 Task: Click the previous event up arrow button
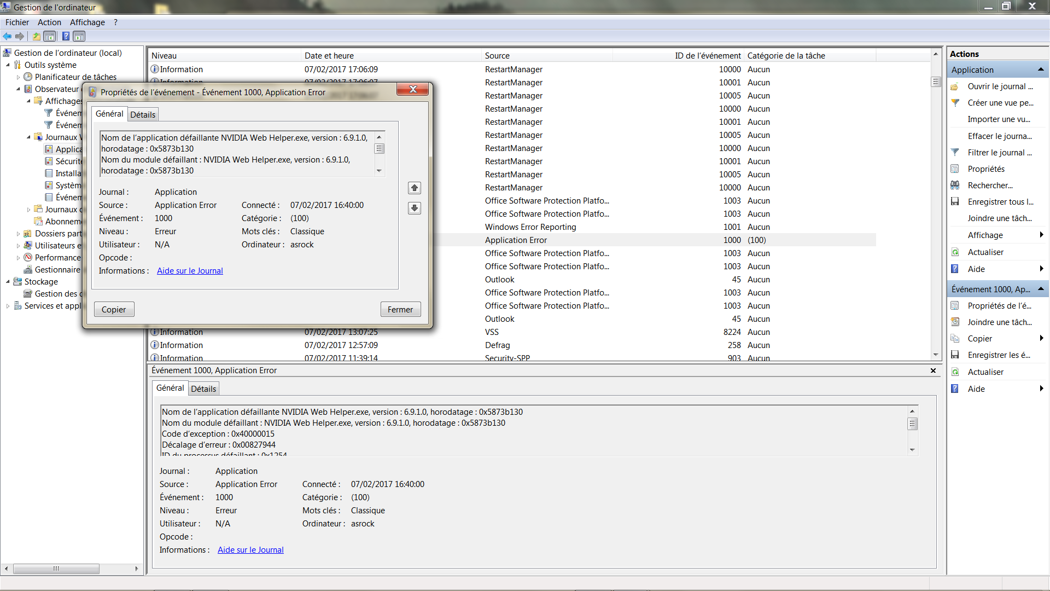[x=415, y=188]
